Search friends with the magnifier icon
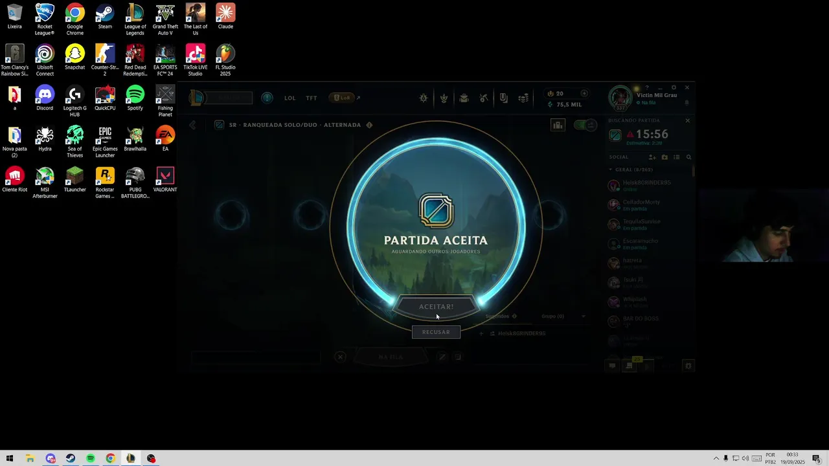The width and height of the screenshot is (829, 466). tap(688, 157)
